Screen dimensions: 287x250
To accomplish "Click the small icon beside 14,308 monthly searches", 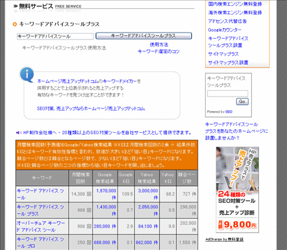I will pos(89,194).
